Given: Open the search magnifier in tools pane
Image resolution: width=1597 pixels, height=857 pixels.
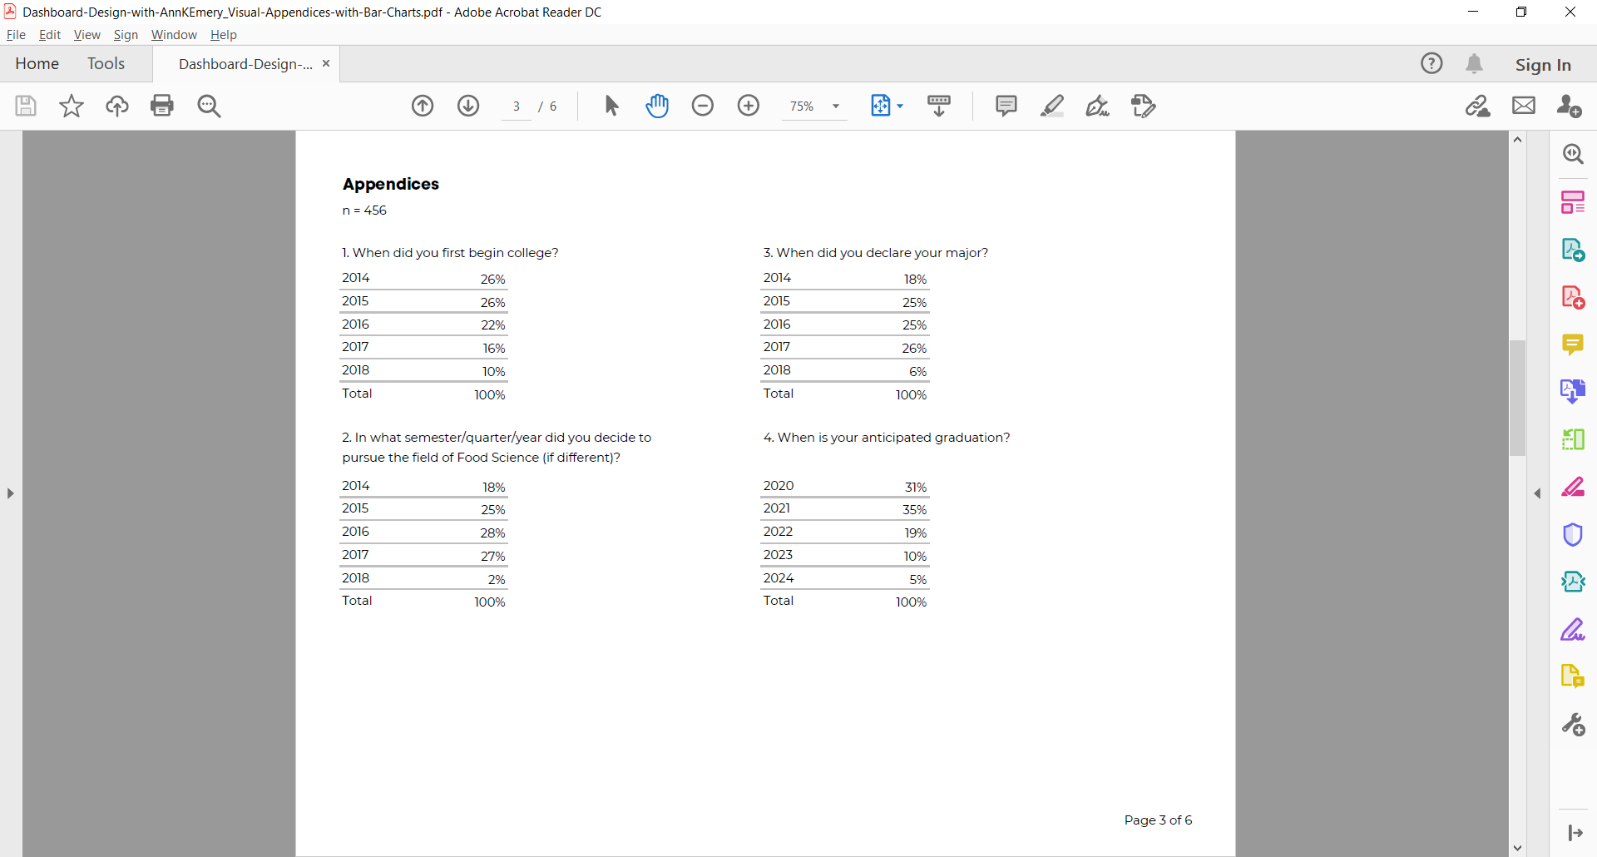Looking at the screenshot, I should tap(1574, 153).
